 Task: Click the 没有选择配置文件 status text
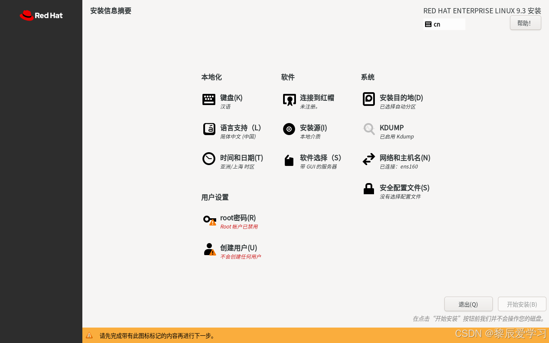[x=400, y=197]
